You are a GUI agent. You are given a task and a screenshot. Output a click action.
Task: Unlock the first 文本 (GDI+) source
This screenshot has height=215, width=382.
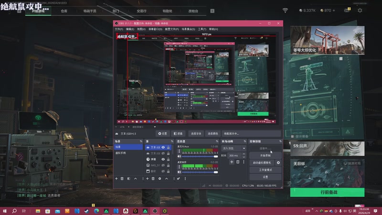tap(169, 148)
